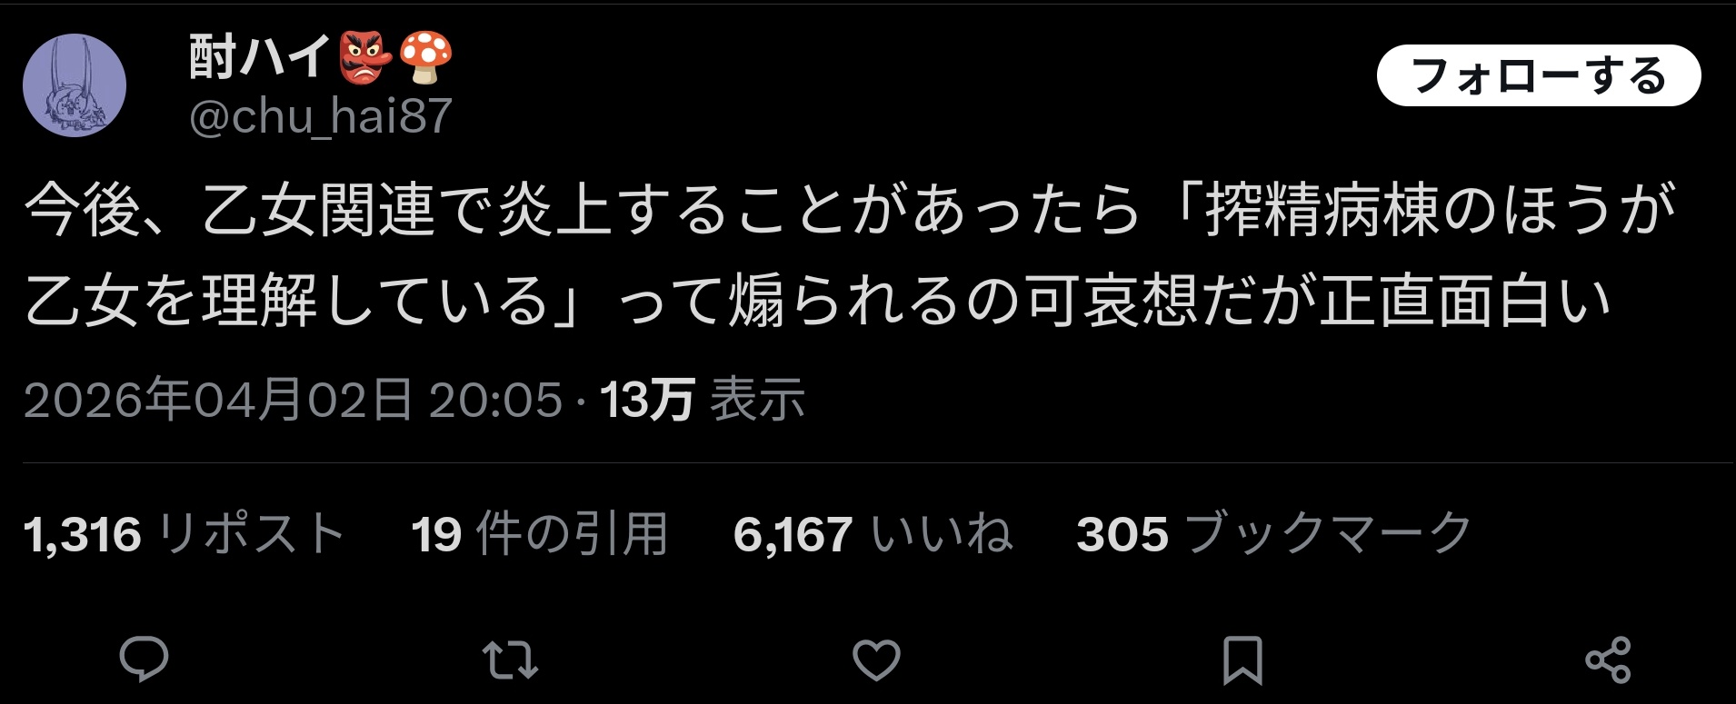The width and height of the screenshot is (1736, 704).
Task: Open the 2026年04月02日 20:05 timestamp
Action: coord(293,400)
